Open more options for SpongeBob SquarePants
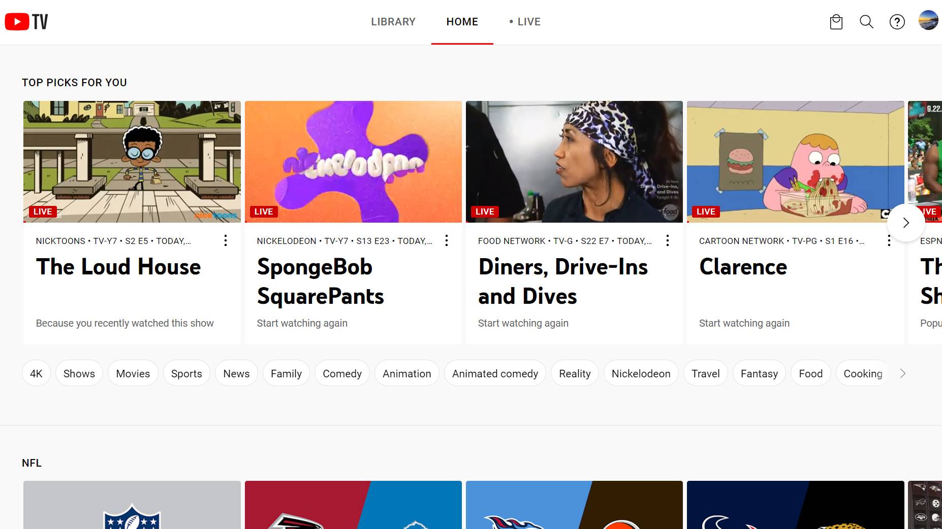 click(447, 240)
